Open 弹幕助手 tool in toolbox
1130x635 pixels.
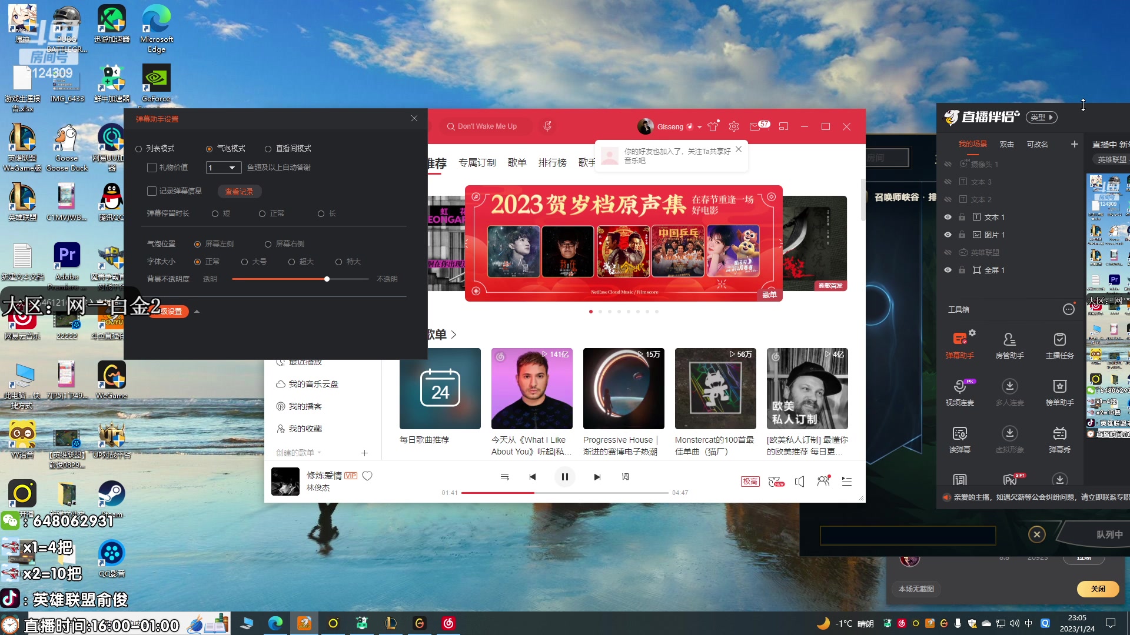tap(959, 345)
